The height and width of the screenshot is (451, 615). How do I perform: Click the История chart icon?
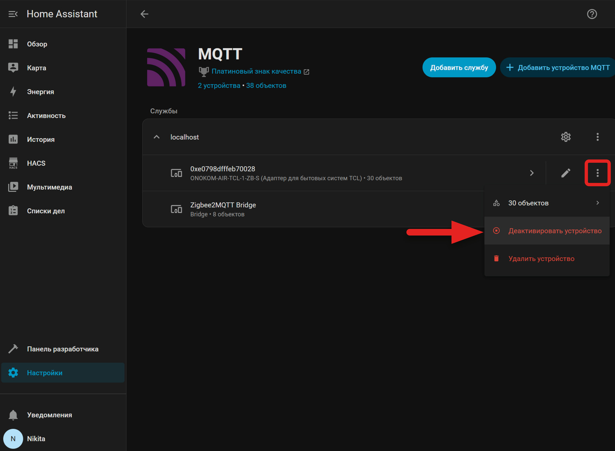(13, 139)
